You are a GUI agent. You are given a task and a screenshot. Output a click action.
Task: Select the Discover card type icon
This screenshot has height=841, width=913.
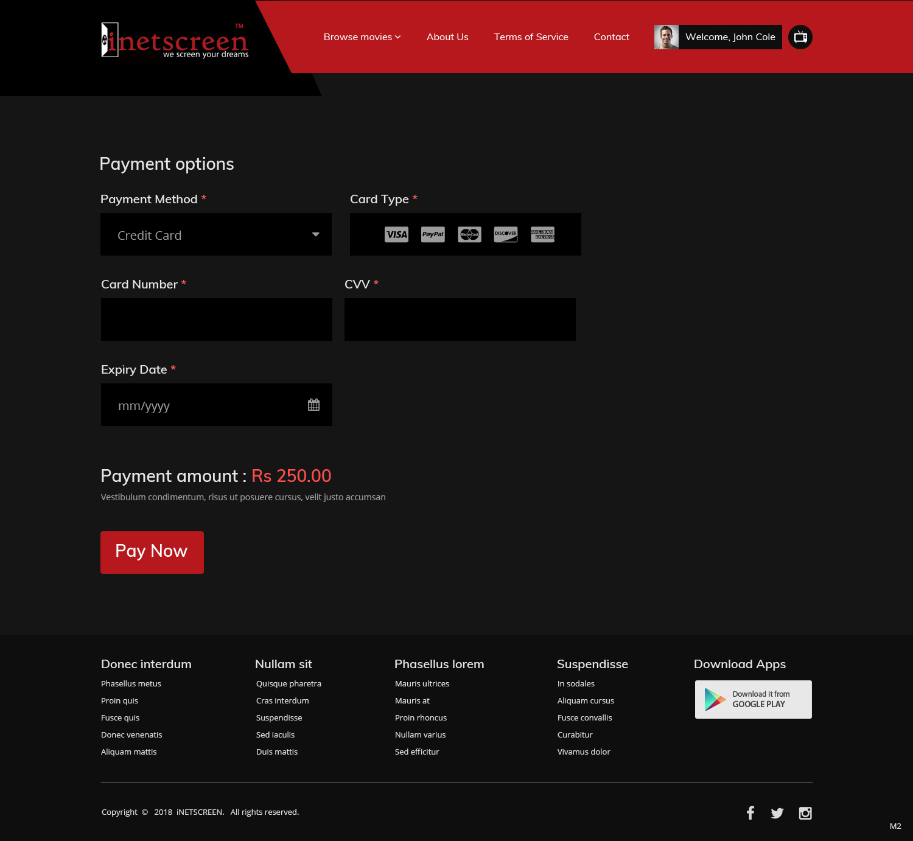click(505, 234)
